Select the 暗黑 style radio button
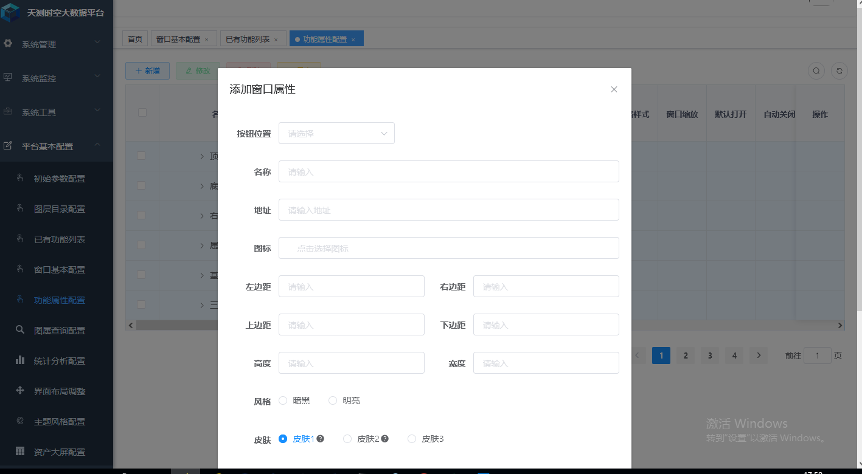The image size is (862, 474). (283, 400)
